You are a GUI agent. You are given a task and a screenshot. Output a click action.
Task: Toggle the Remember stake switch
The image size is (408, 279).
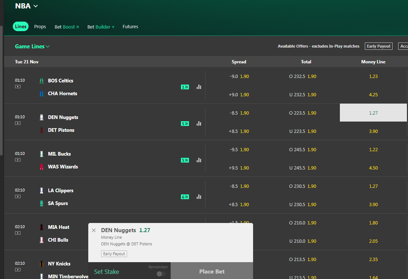pyautogui.click(x=161, y=274)
